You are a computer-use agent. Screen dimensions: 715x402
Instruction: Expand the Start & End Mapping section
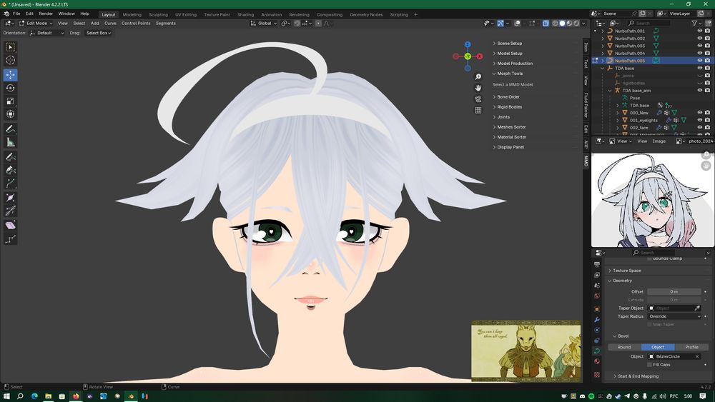(639, 376)
